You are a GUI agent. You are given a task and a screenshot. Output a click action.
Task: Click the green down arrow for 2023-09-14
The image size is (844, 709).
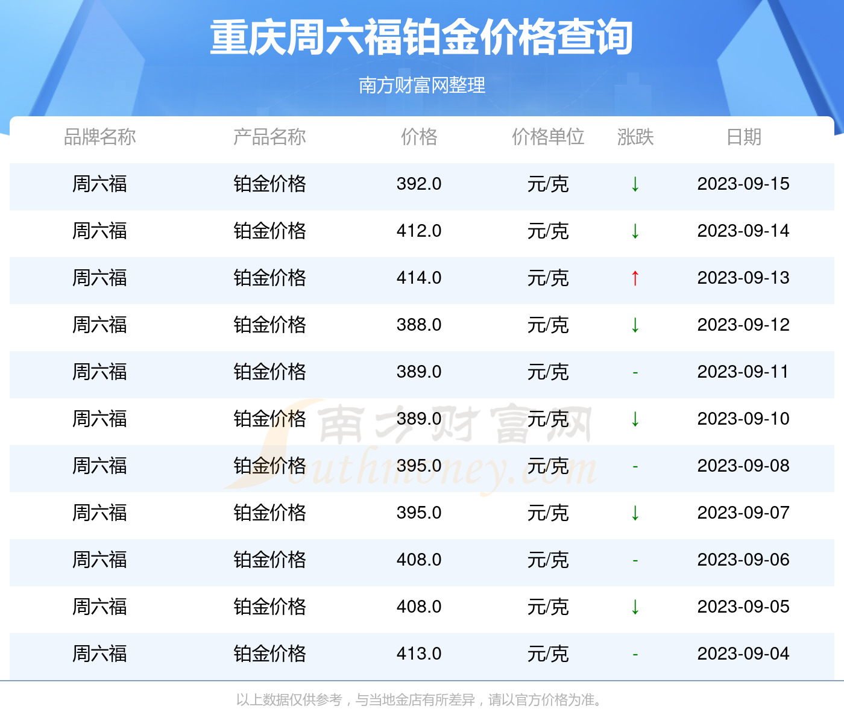(635, 231)
